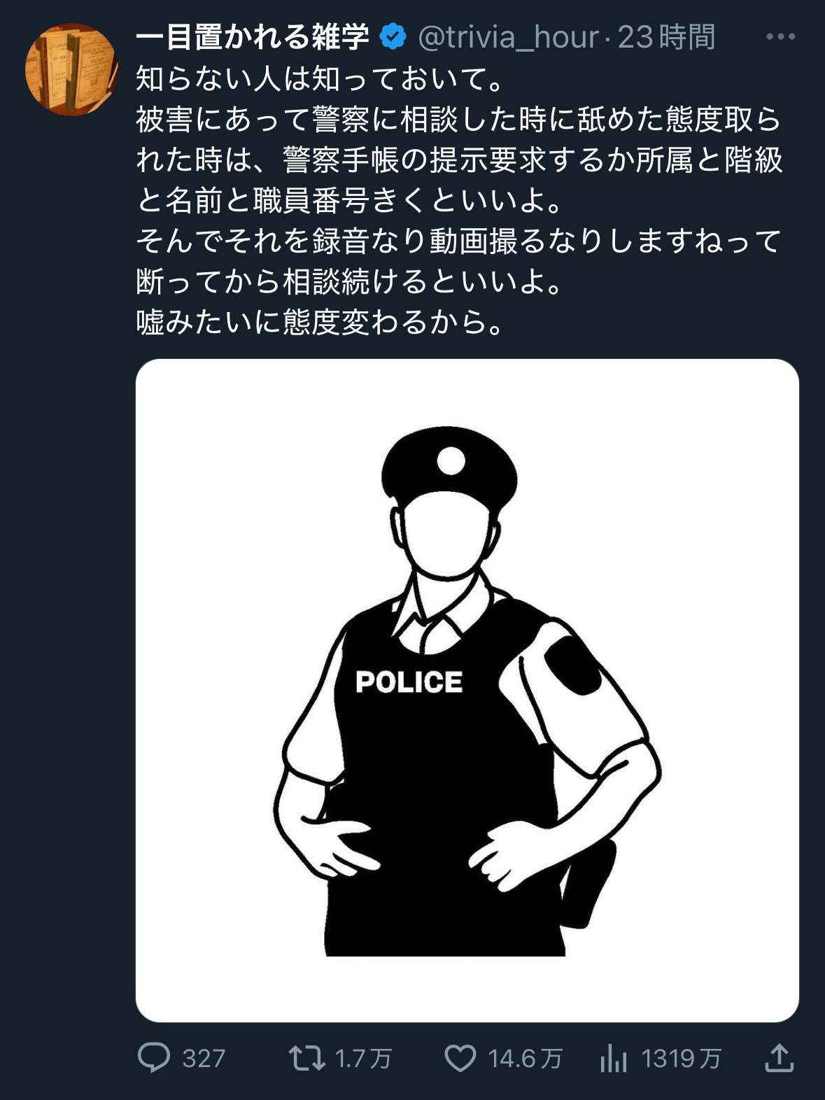The height and width of the screenshot is (1100, 825).
Task: Tap the share upload arrow icon
Action: pyautogui.click(x=779, y=1057)
